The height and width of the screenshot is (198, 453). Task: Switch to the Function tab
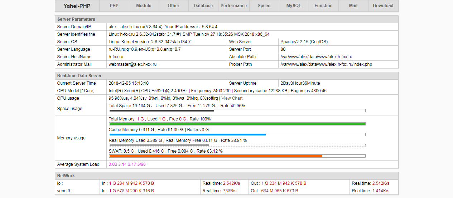(323, 6)
